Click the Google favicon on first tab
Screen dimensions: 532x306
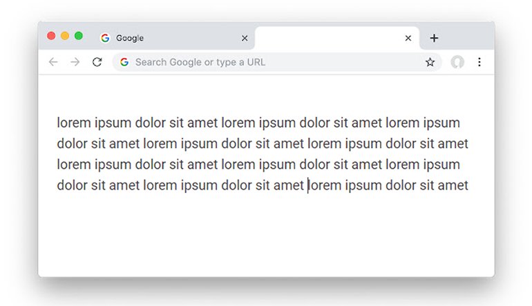click(x=105, y=38)
